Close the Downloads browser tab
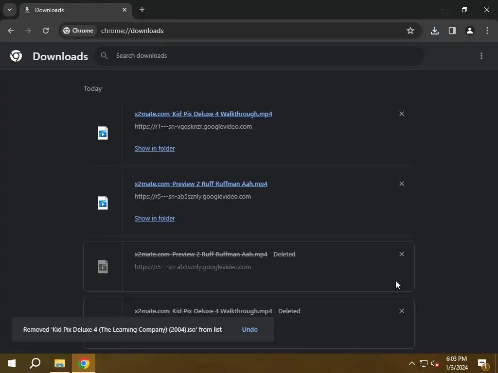Screen dimensions: 498x373 coord(124,10)
